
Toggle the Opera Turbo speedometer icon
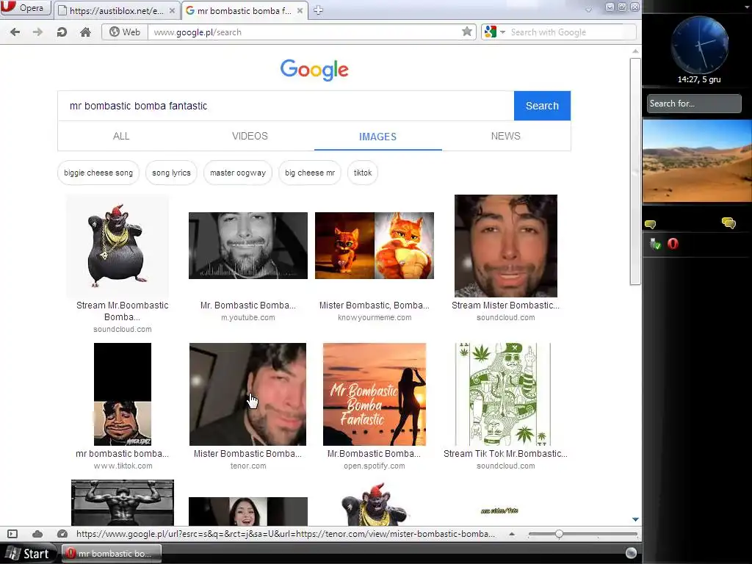62,534
